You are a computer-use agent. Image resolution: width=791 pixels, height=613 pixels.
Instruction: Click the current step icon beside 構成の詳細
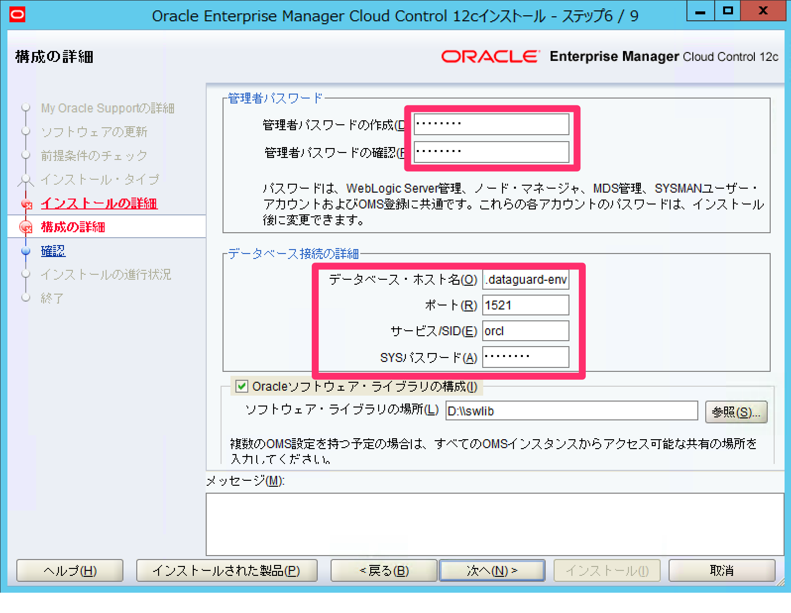26,227
